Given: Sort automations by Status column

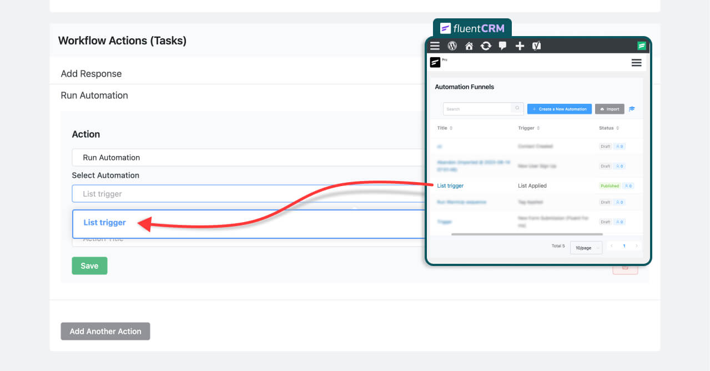Looking at the screenshot, I should [609, 128].
